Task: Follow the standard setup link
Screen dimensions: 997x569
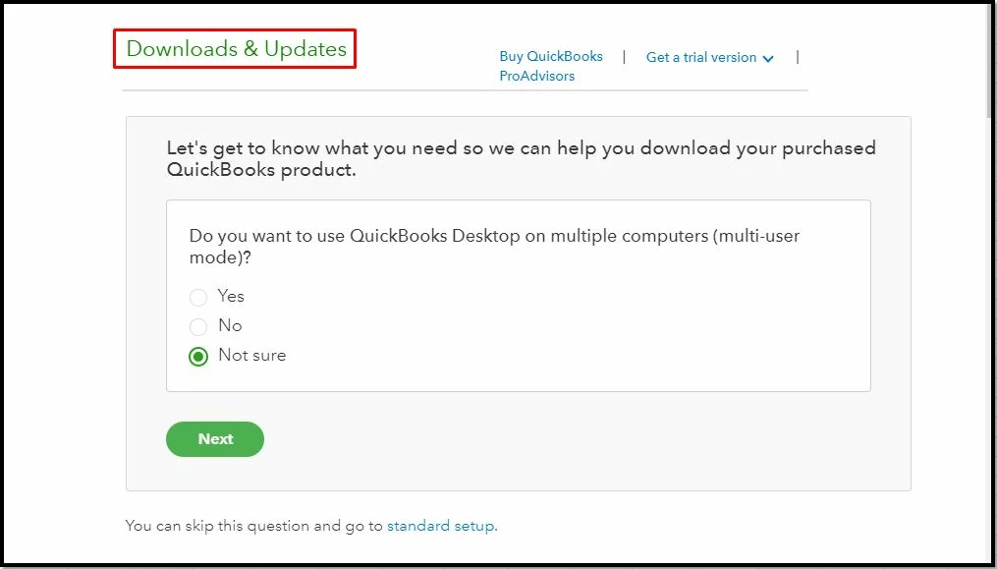Action: pos(442,526)
